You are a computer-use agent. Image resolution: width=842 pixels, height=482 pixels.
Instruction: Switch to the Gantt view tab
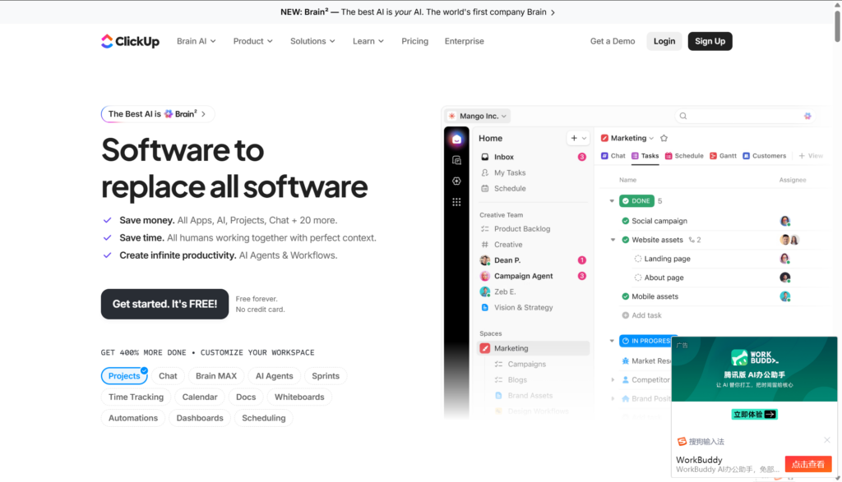(x=724, y=156)
